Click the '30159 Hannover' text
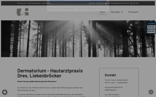This screenshot has height=97, width=156. 110,90
